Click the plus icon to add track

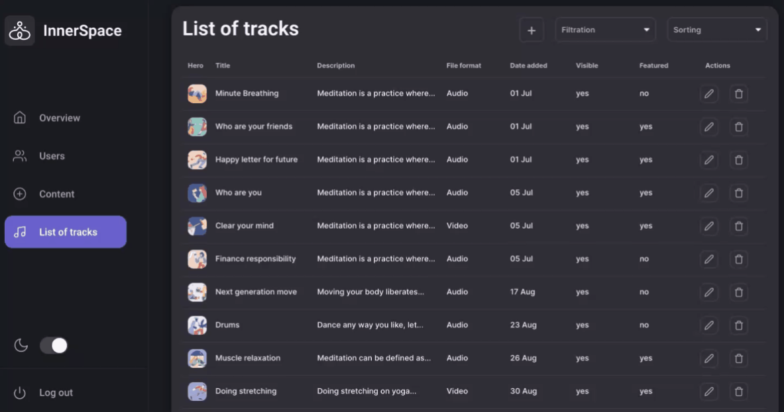tap(531, 30)
